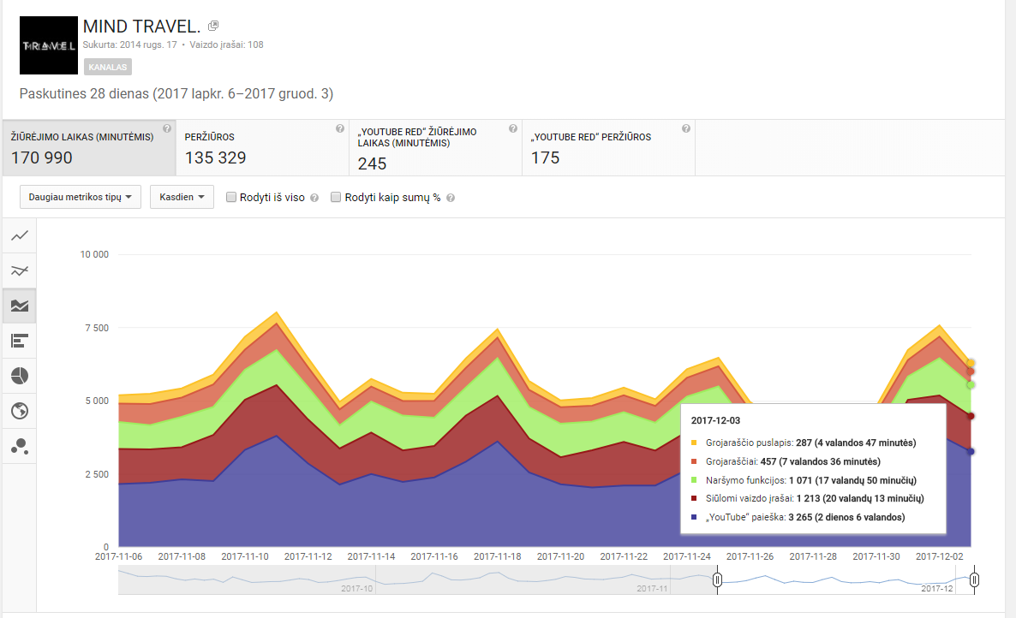The height and width of the screenshot is (618, 1016).
Task: Click the 2017-12-03 tooltip date heading
Action: [715, 420]
